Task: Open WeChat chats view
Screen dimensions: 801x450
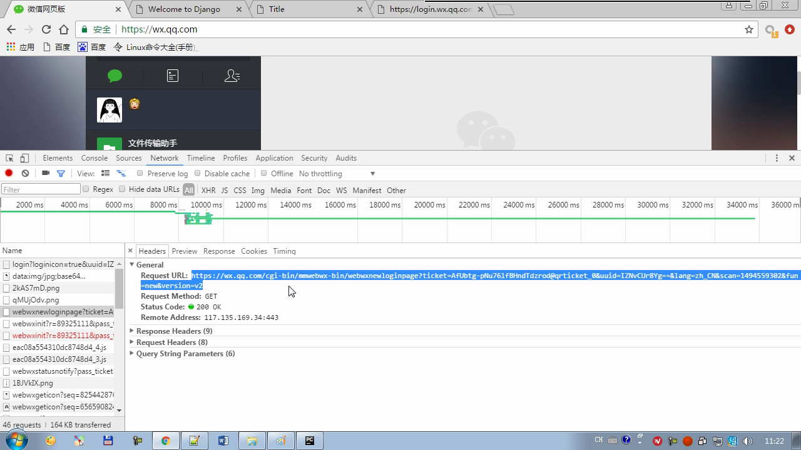Action: pyautogui.click(x=115, y=76)
